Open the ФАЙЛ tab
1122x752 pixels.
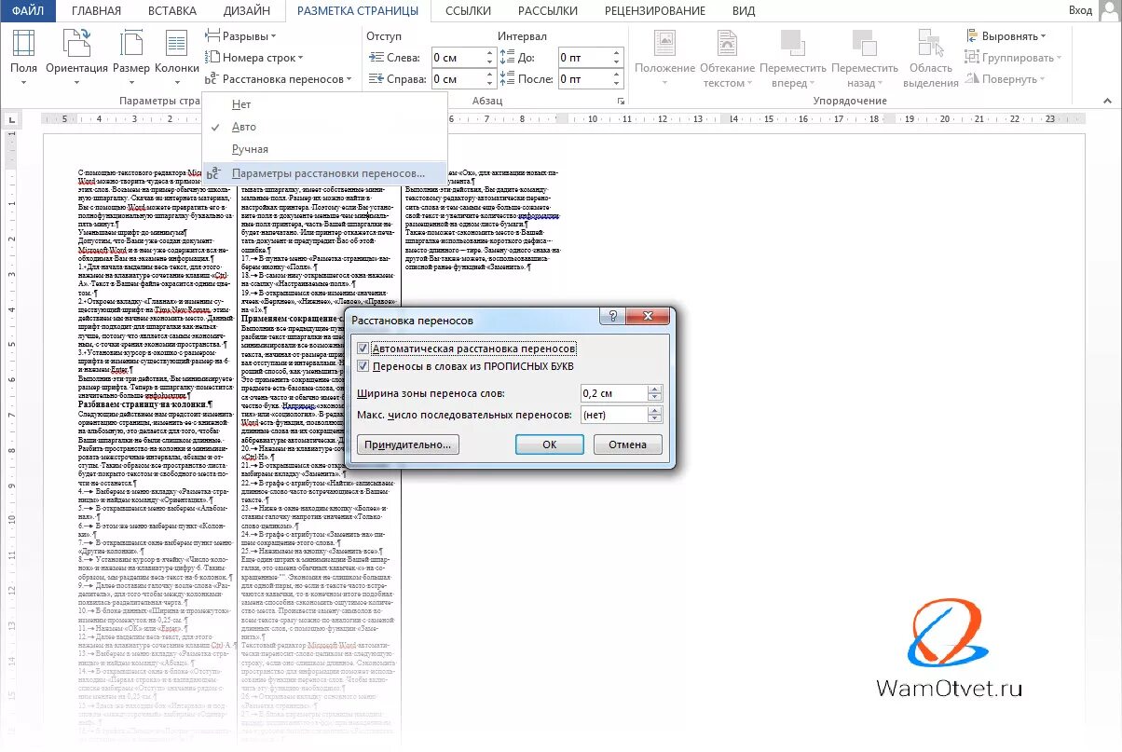click(x=28, y=10)
